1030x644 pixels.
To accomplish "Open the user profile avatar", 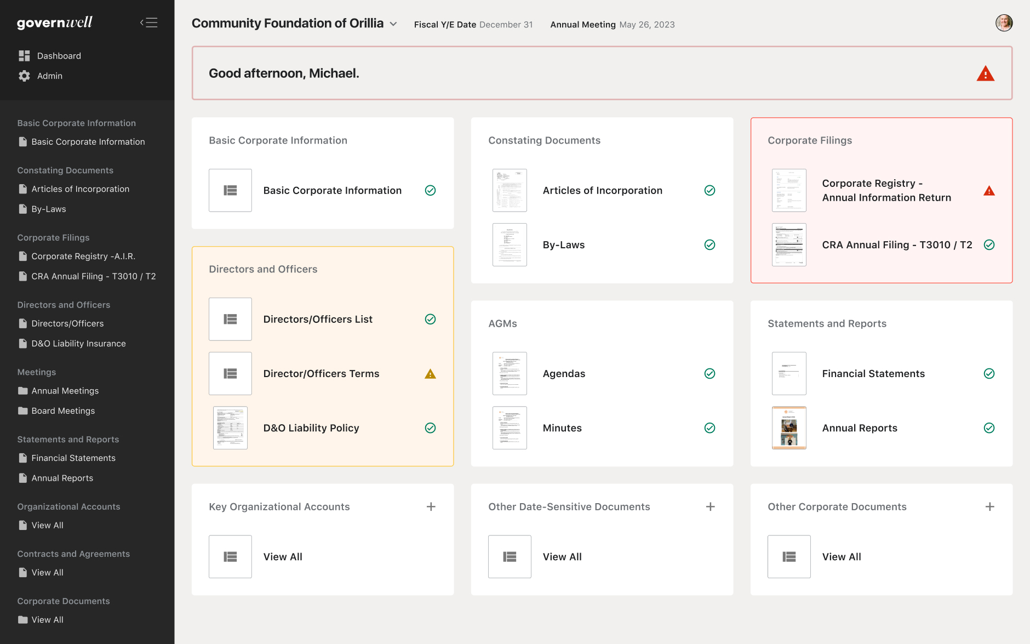I will pyautogui.click(x=1004, y=23).
